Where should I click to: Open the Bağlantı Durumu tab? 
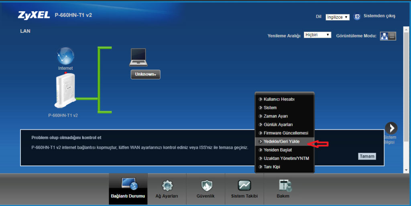click(128, 189)
